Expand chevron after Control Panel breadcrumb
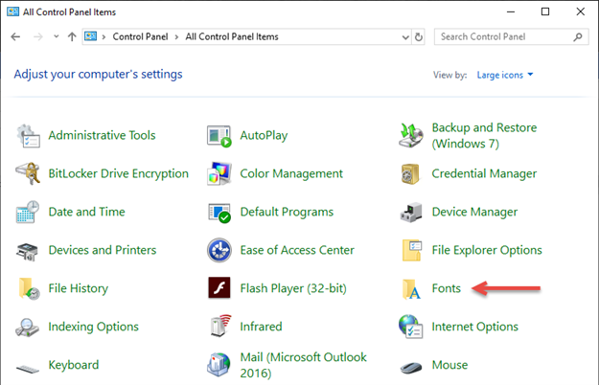Image resolution: width=599 pixels, height=385 pixels. tap(176, 37)
